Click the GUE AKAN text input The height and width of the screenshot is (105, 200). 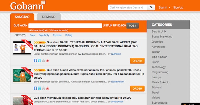tap(65, 26)
